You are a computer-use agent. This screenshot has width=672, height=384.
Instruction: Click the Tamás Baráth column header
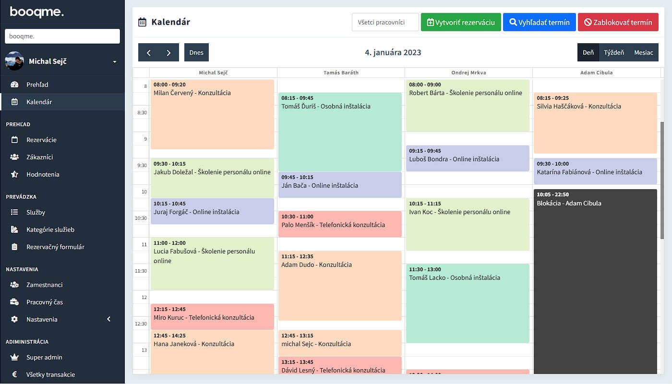pos(341,72)
